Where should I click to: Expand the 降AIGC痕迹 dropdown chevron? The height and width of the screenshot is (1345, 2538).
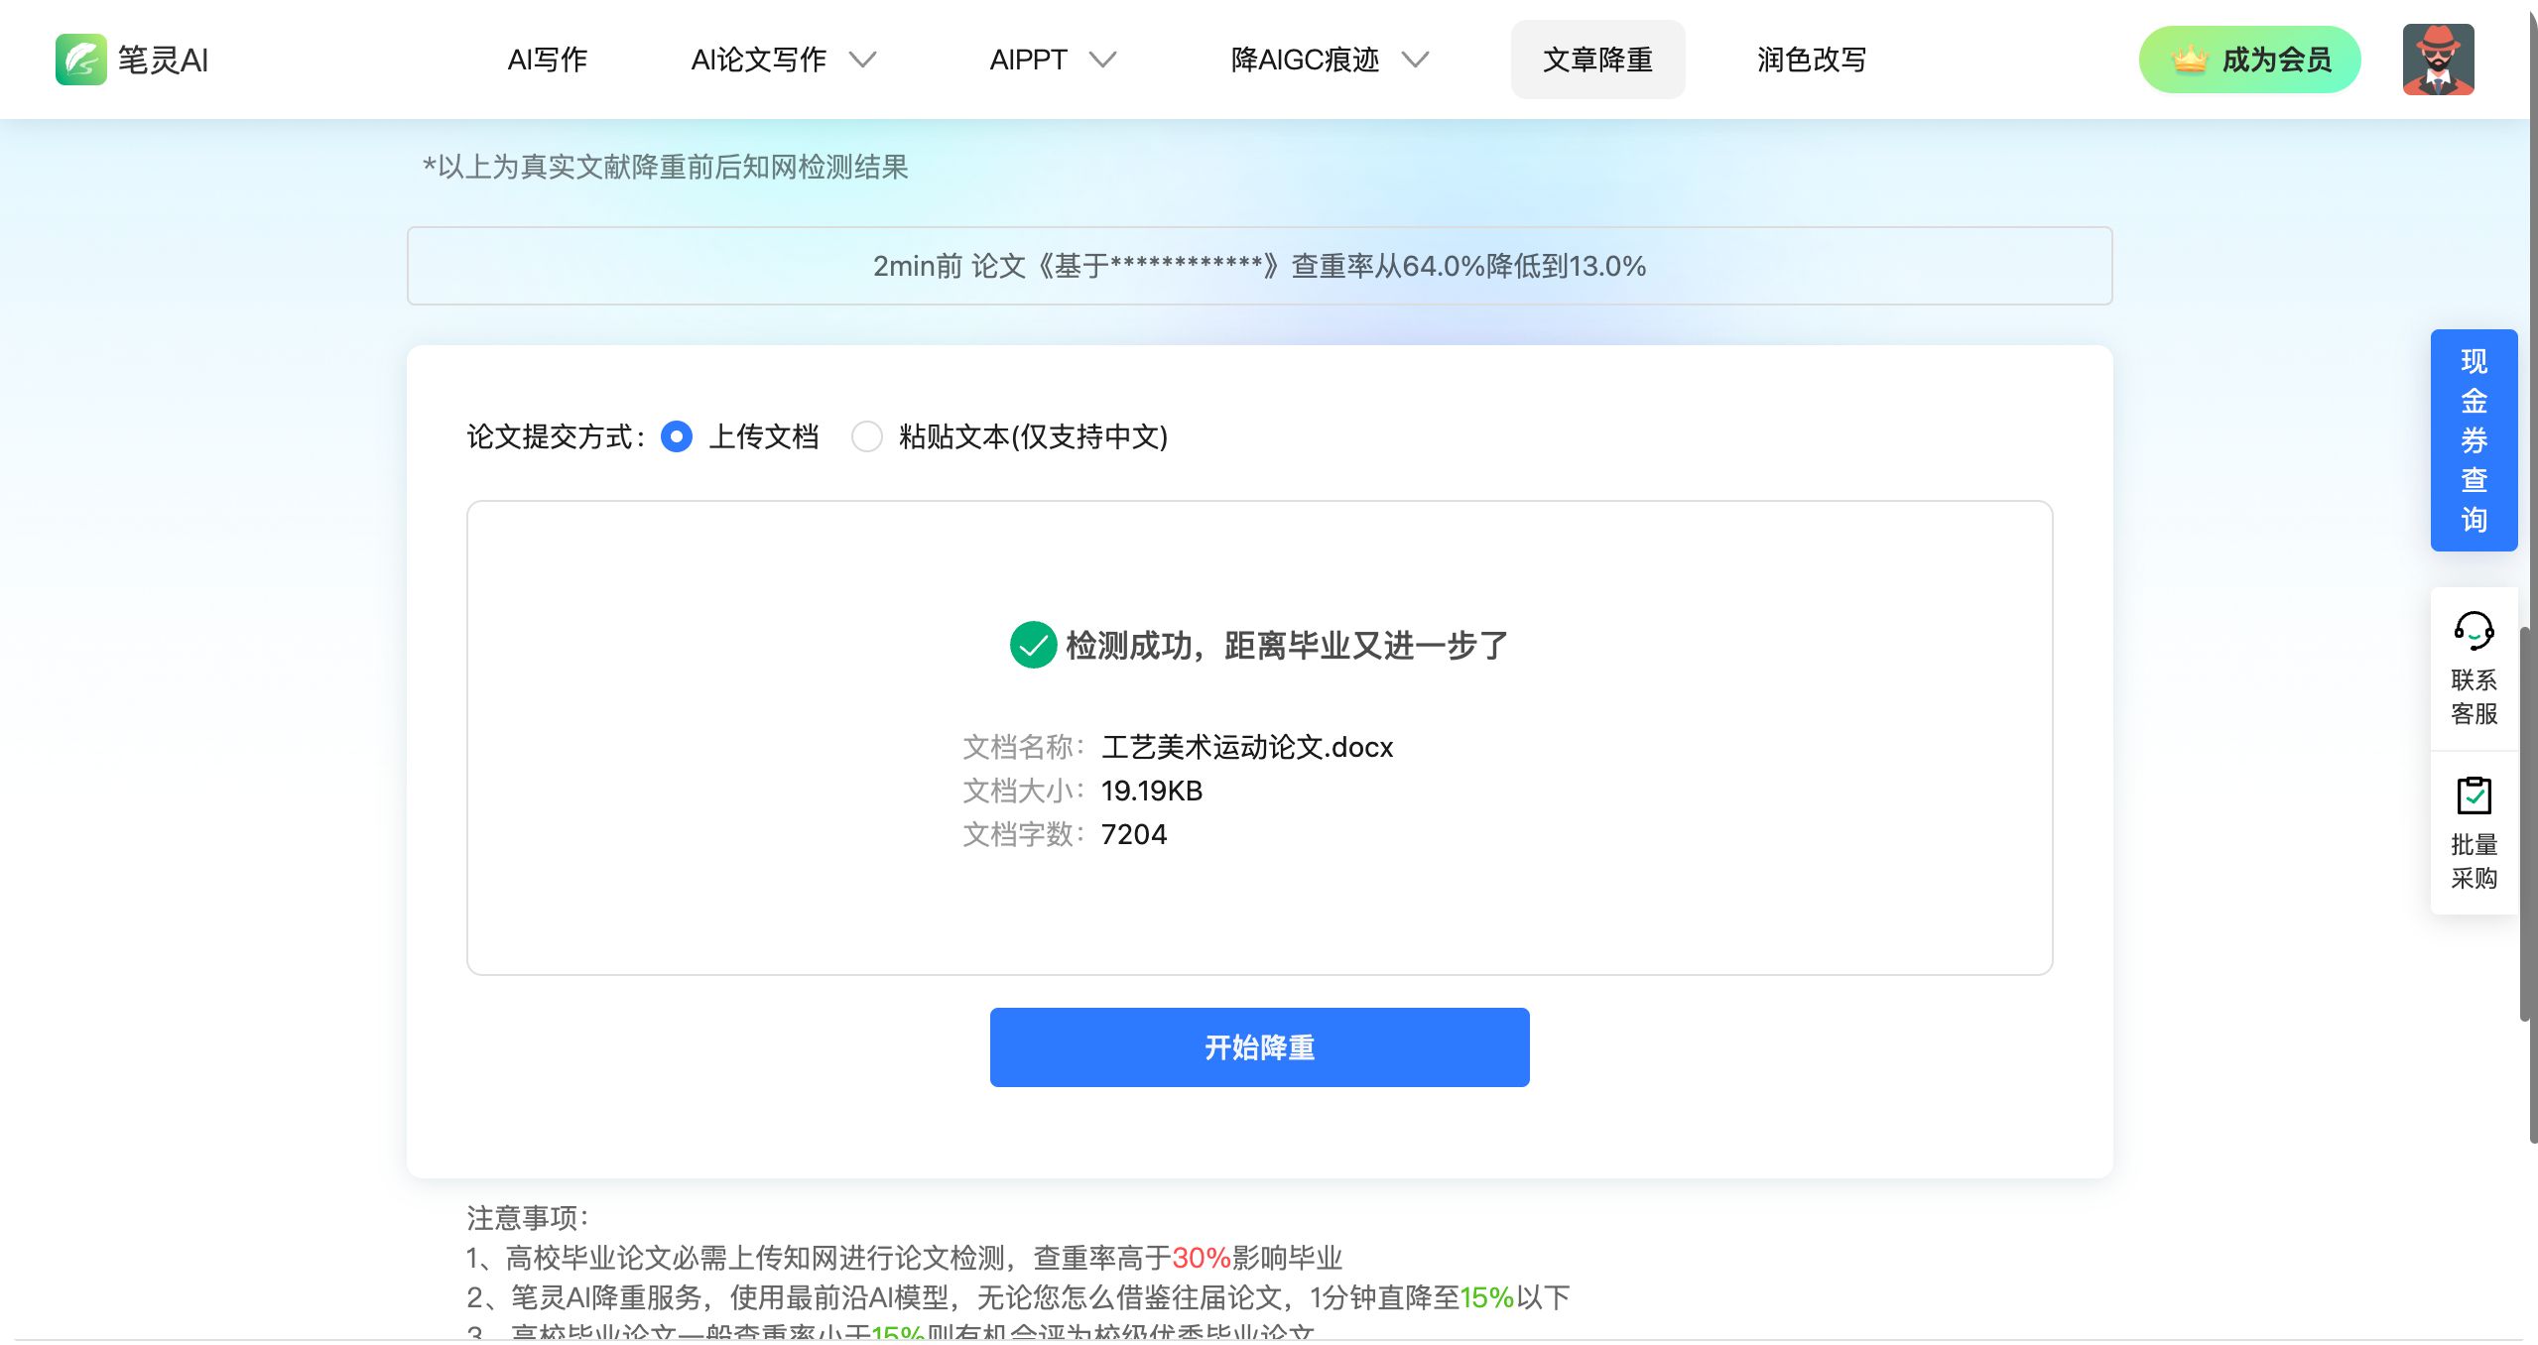[x=1415, y=60]
